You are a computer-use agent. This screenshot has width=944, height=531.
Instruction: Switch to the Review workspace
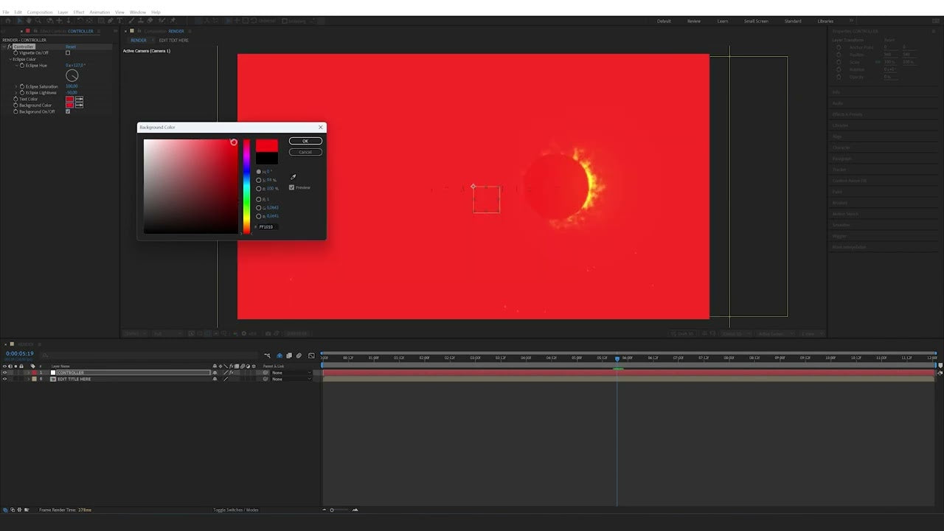click(x=694, y=21)
